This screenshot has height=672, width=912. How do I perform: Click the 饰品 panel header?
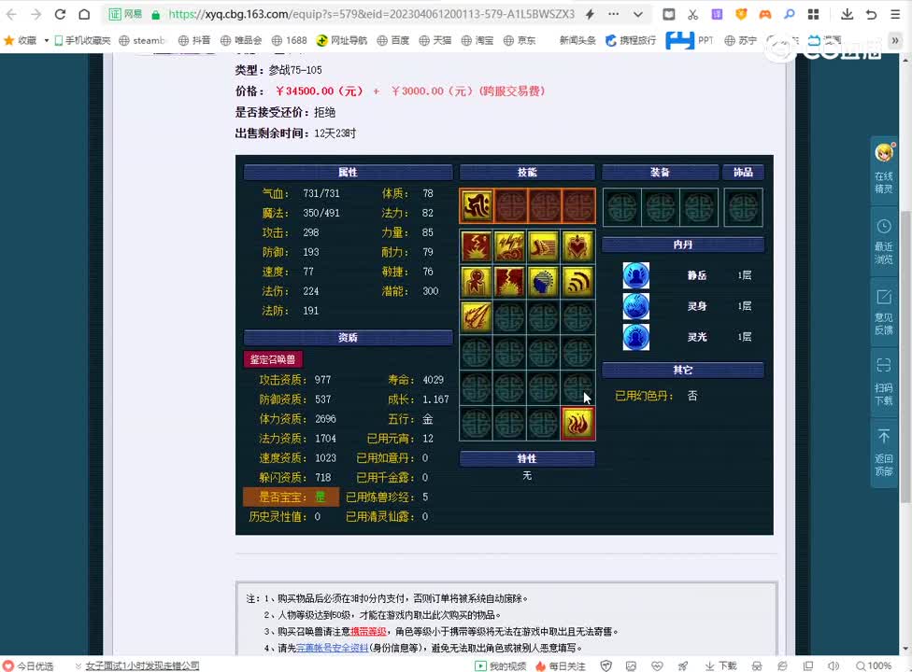click(743, 172)
